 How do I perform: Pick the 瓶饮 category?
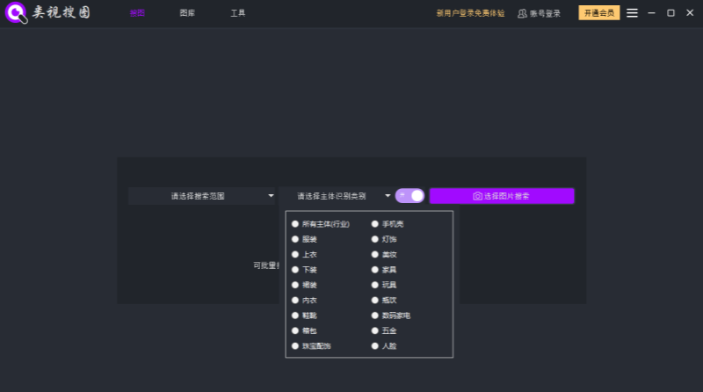[x=384, y=300]
